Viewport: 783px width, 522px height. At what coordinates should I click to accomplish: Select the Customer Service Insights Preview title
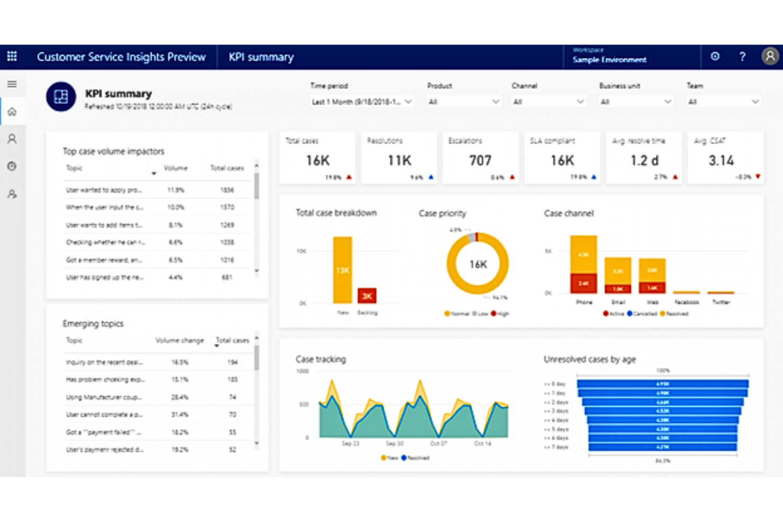122,57
